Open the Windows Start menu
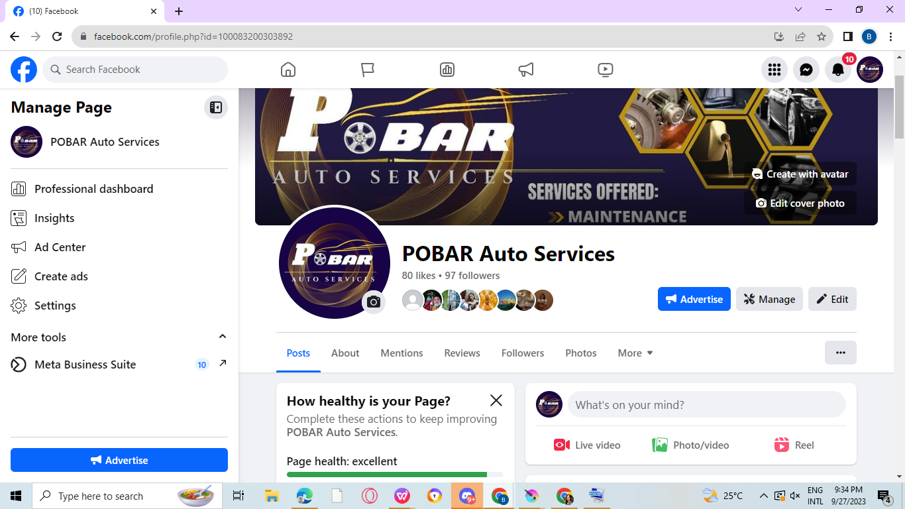Viewport: 905px width, 509px height. 15,496
